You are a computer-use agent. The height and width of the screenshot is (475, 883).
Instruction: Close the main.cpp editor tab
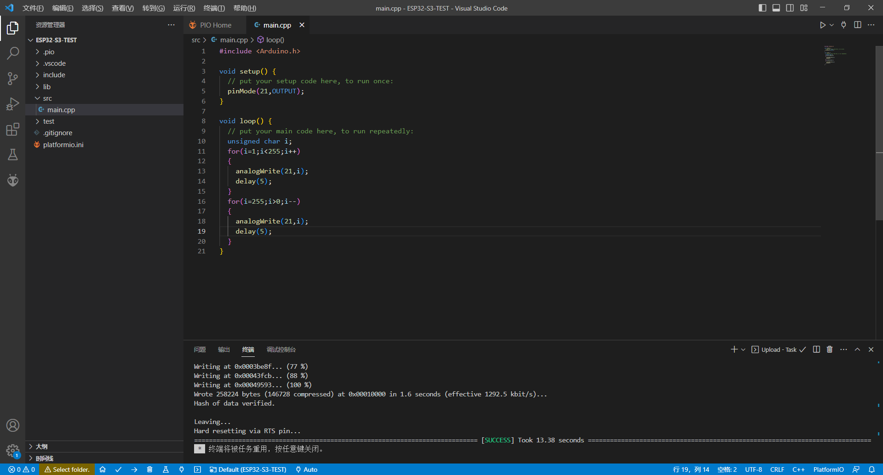coord(302,25)
